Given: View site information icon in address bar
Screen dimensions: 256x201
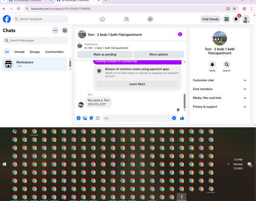Looking at the screenshot, I should pos(27,9).
